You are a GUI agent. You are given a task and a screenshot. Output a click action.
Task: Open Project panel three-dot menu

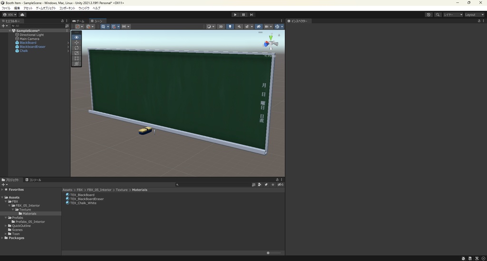coord(282,179)
